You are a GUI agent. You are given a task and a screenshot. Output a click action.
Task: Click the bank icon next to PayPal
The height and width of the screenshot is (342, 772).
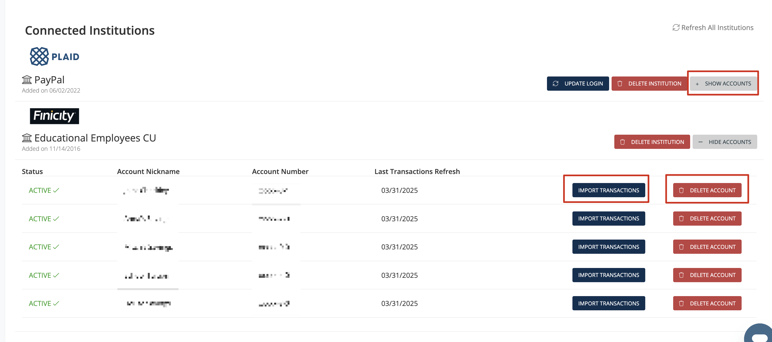[x=27, y=80]
